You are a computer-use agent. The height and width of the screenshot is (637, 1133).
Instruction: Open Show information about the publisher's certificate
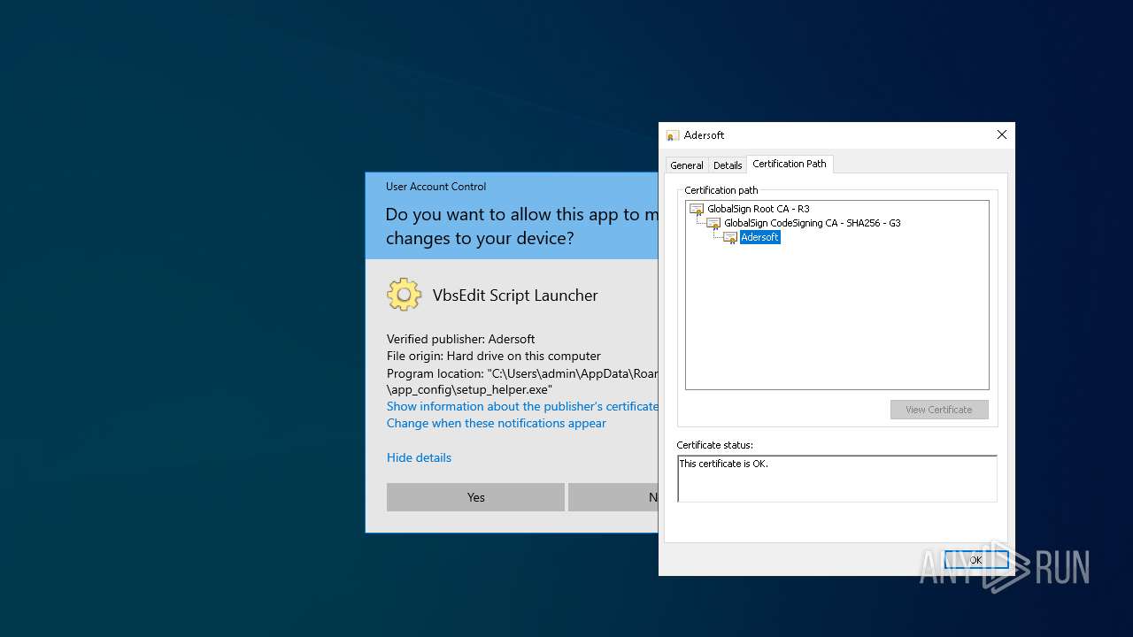pos(522,406)
